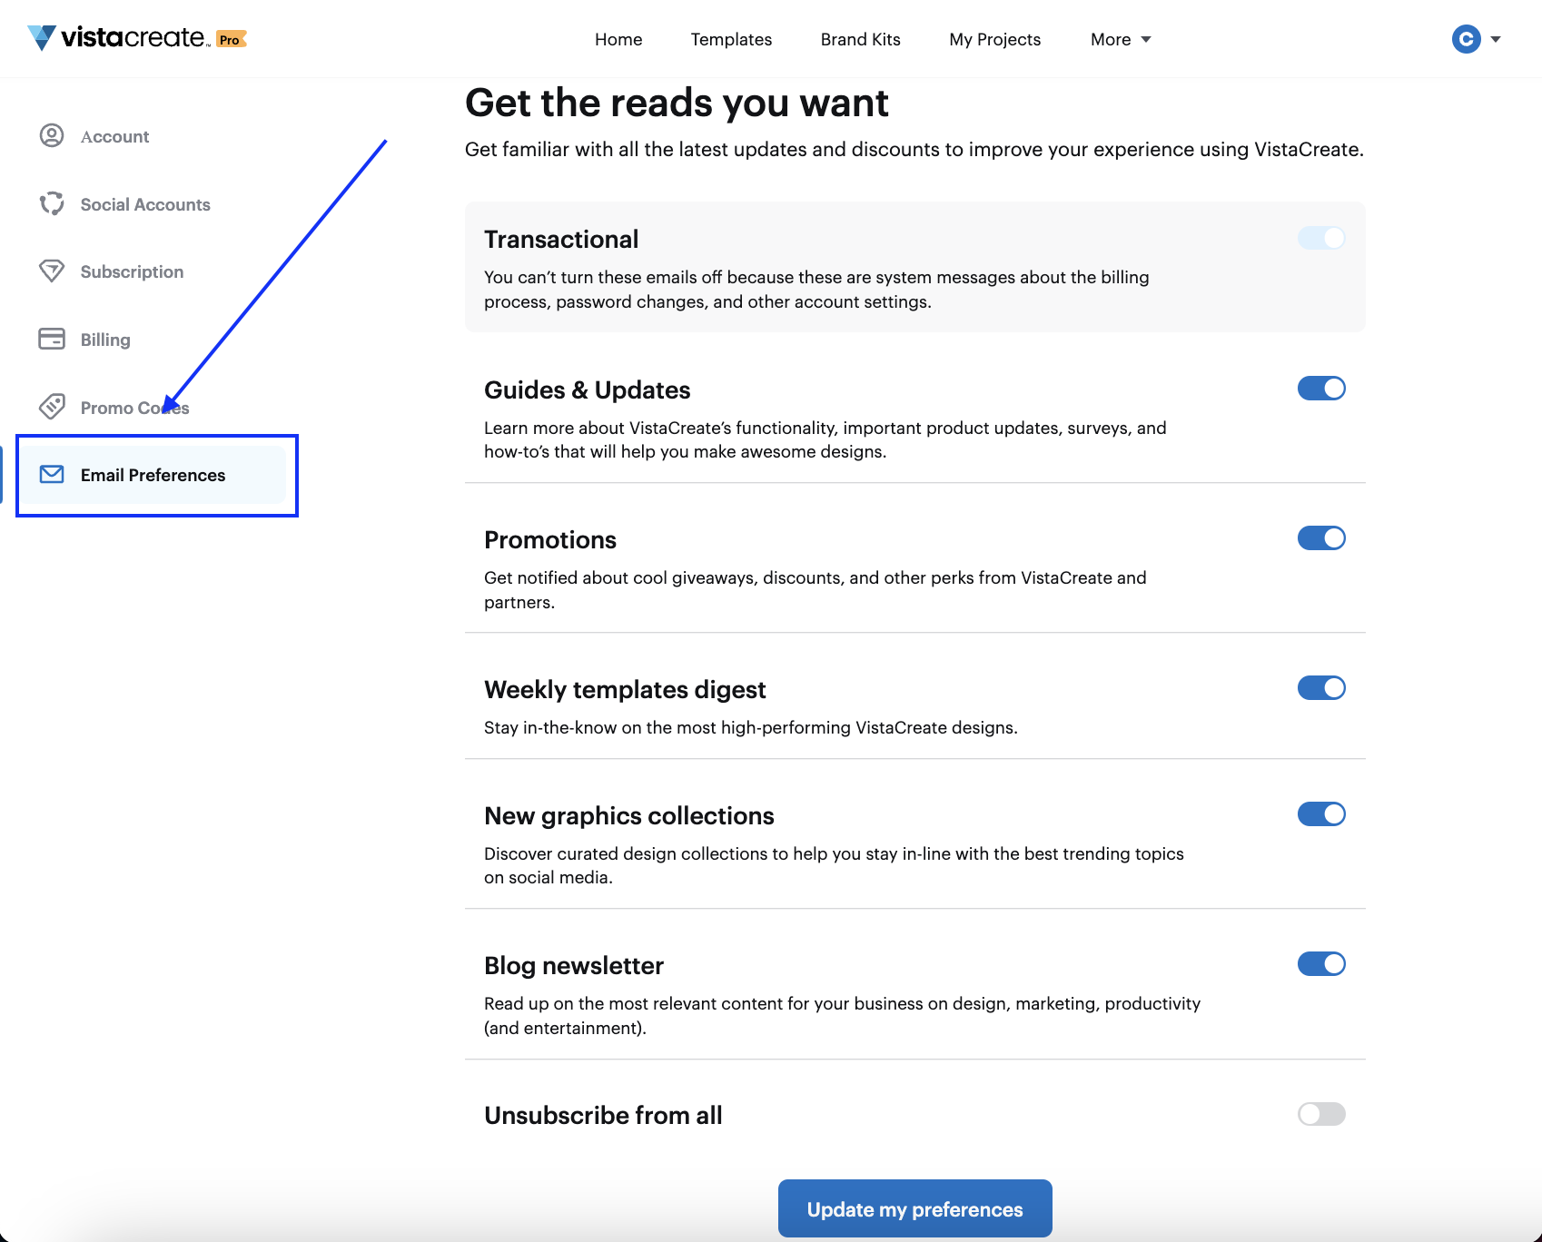1542x1242 pixels.
Task: Click the Pro badge next to logo
Action: 232,39
